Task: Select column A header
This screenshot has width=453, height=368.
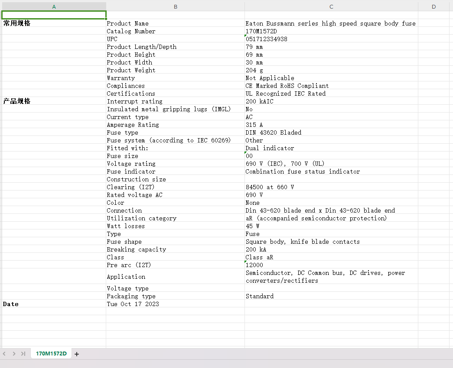Action: coord(54,6)
